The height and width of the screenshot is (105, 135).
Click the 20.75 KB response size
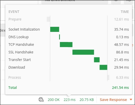tap(87, 100)
